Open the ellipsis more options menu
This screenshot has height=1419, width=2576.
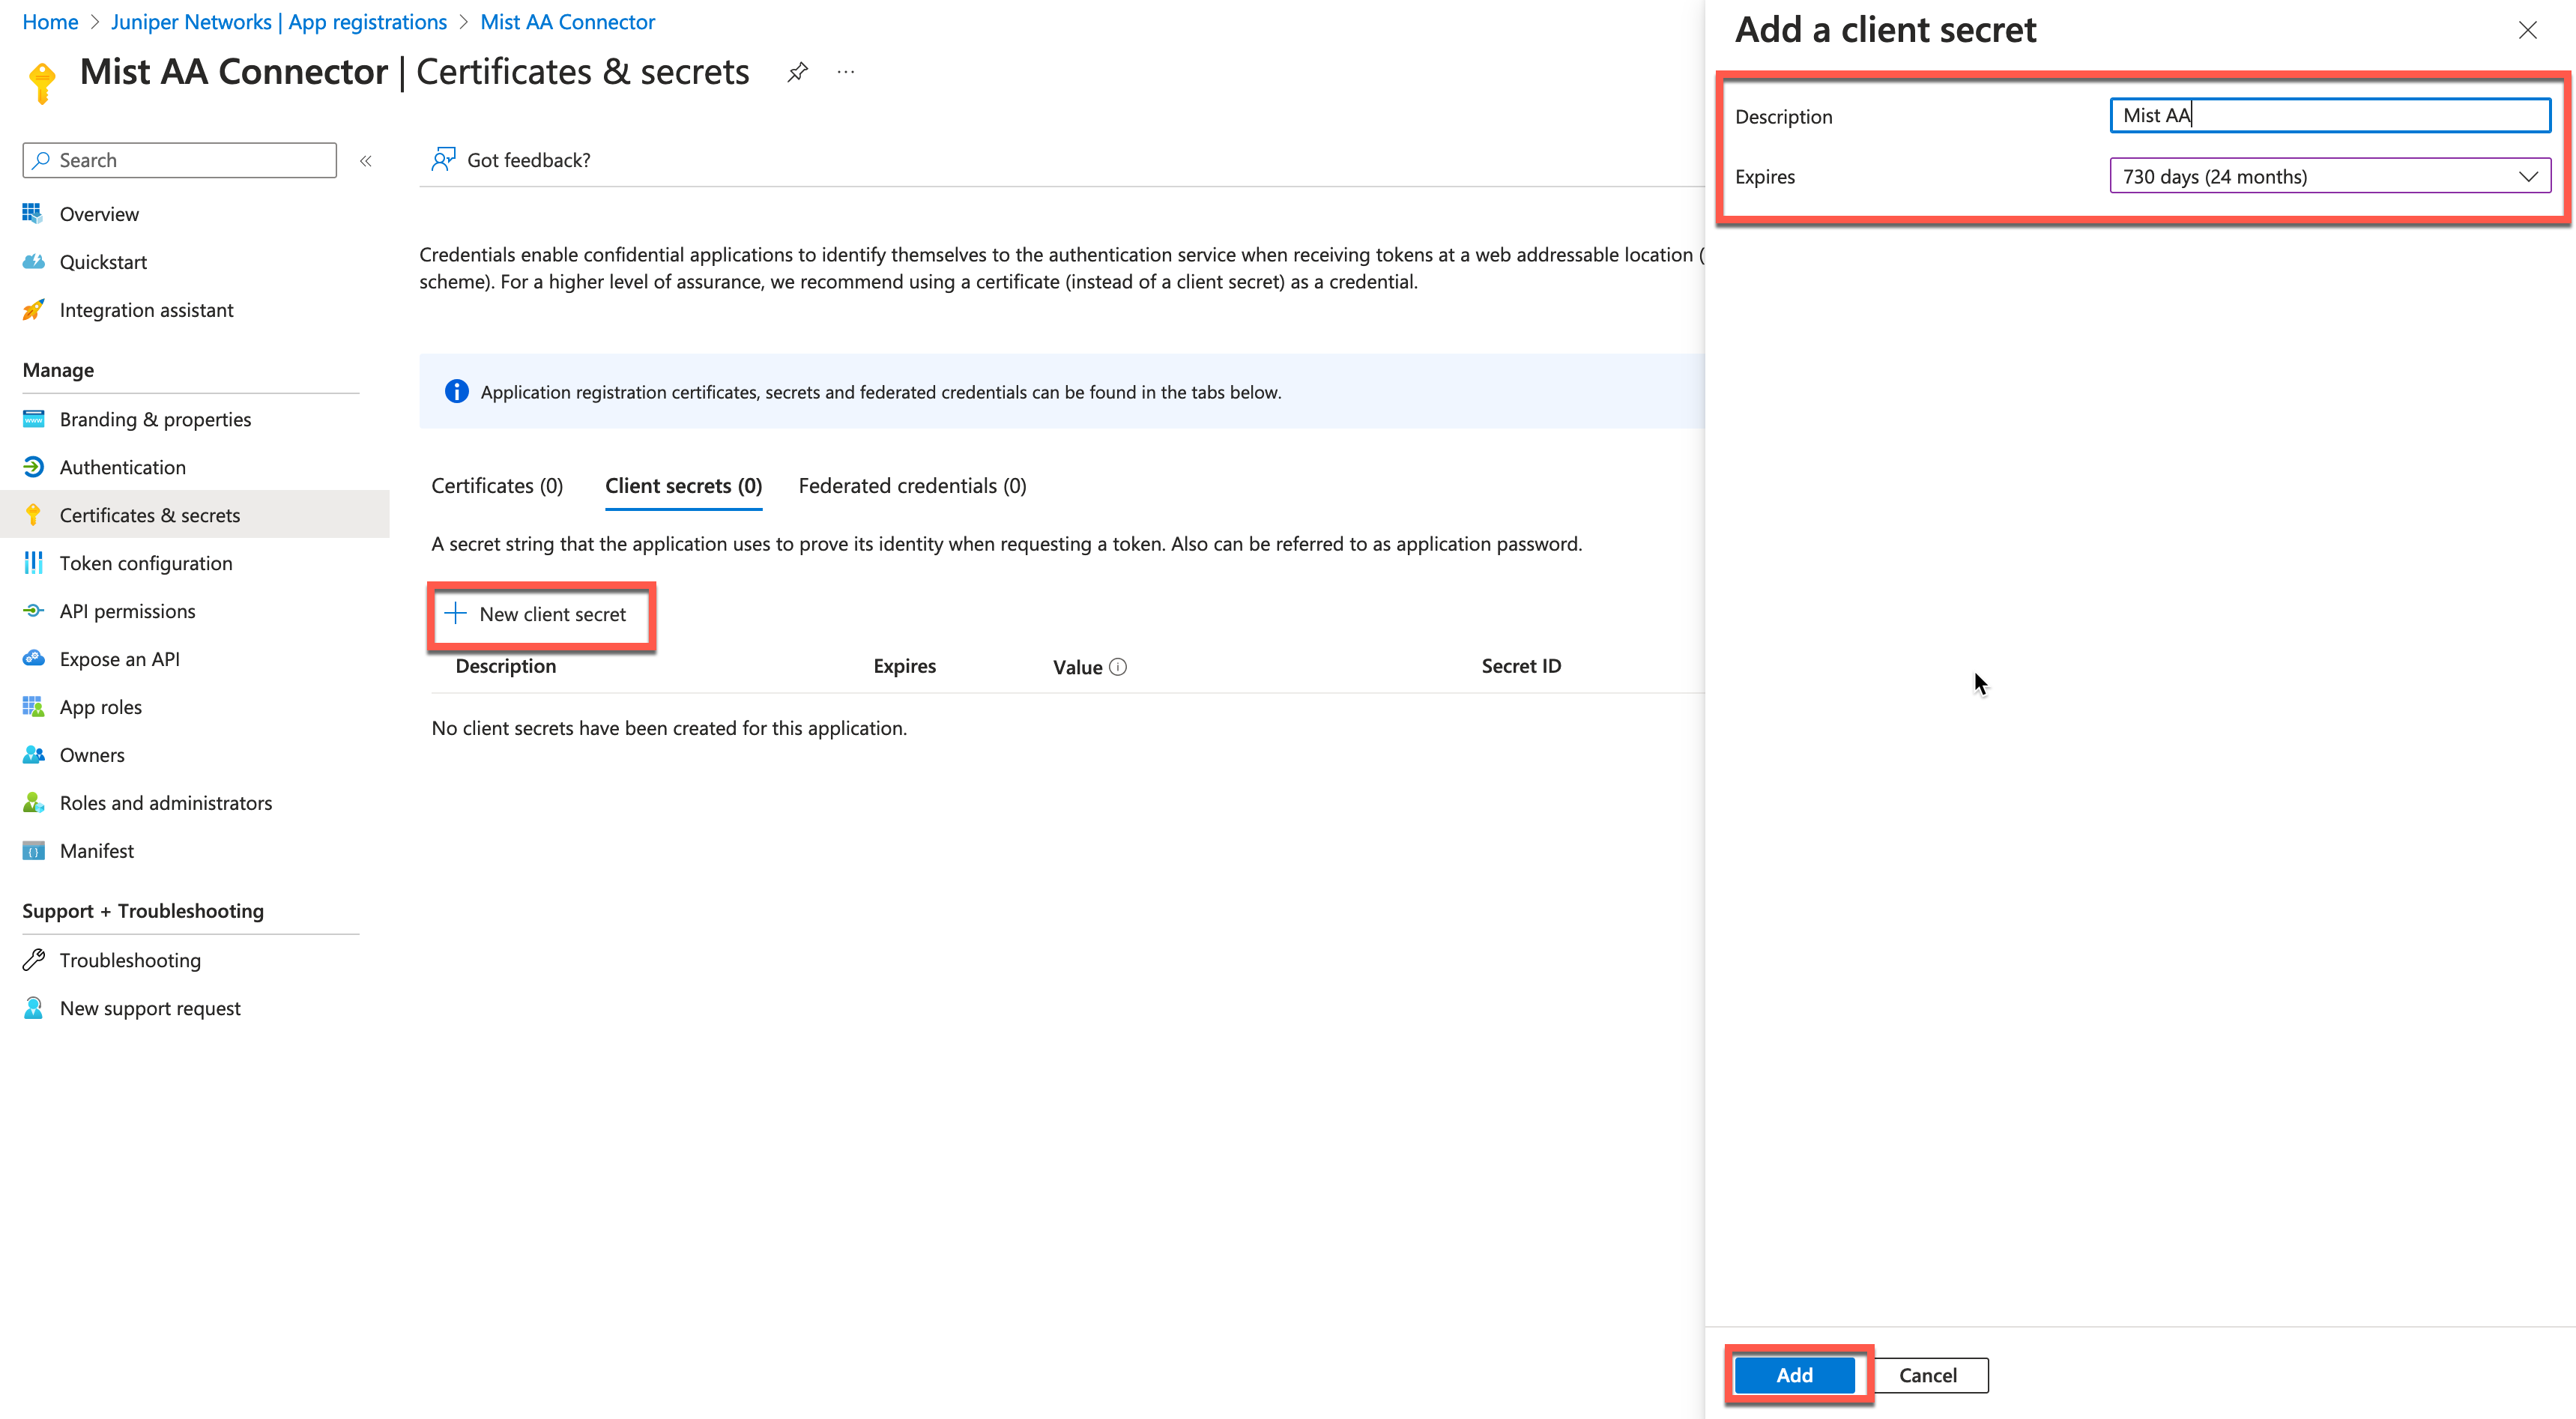[846, 72]
